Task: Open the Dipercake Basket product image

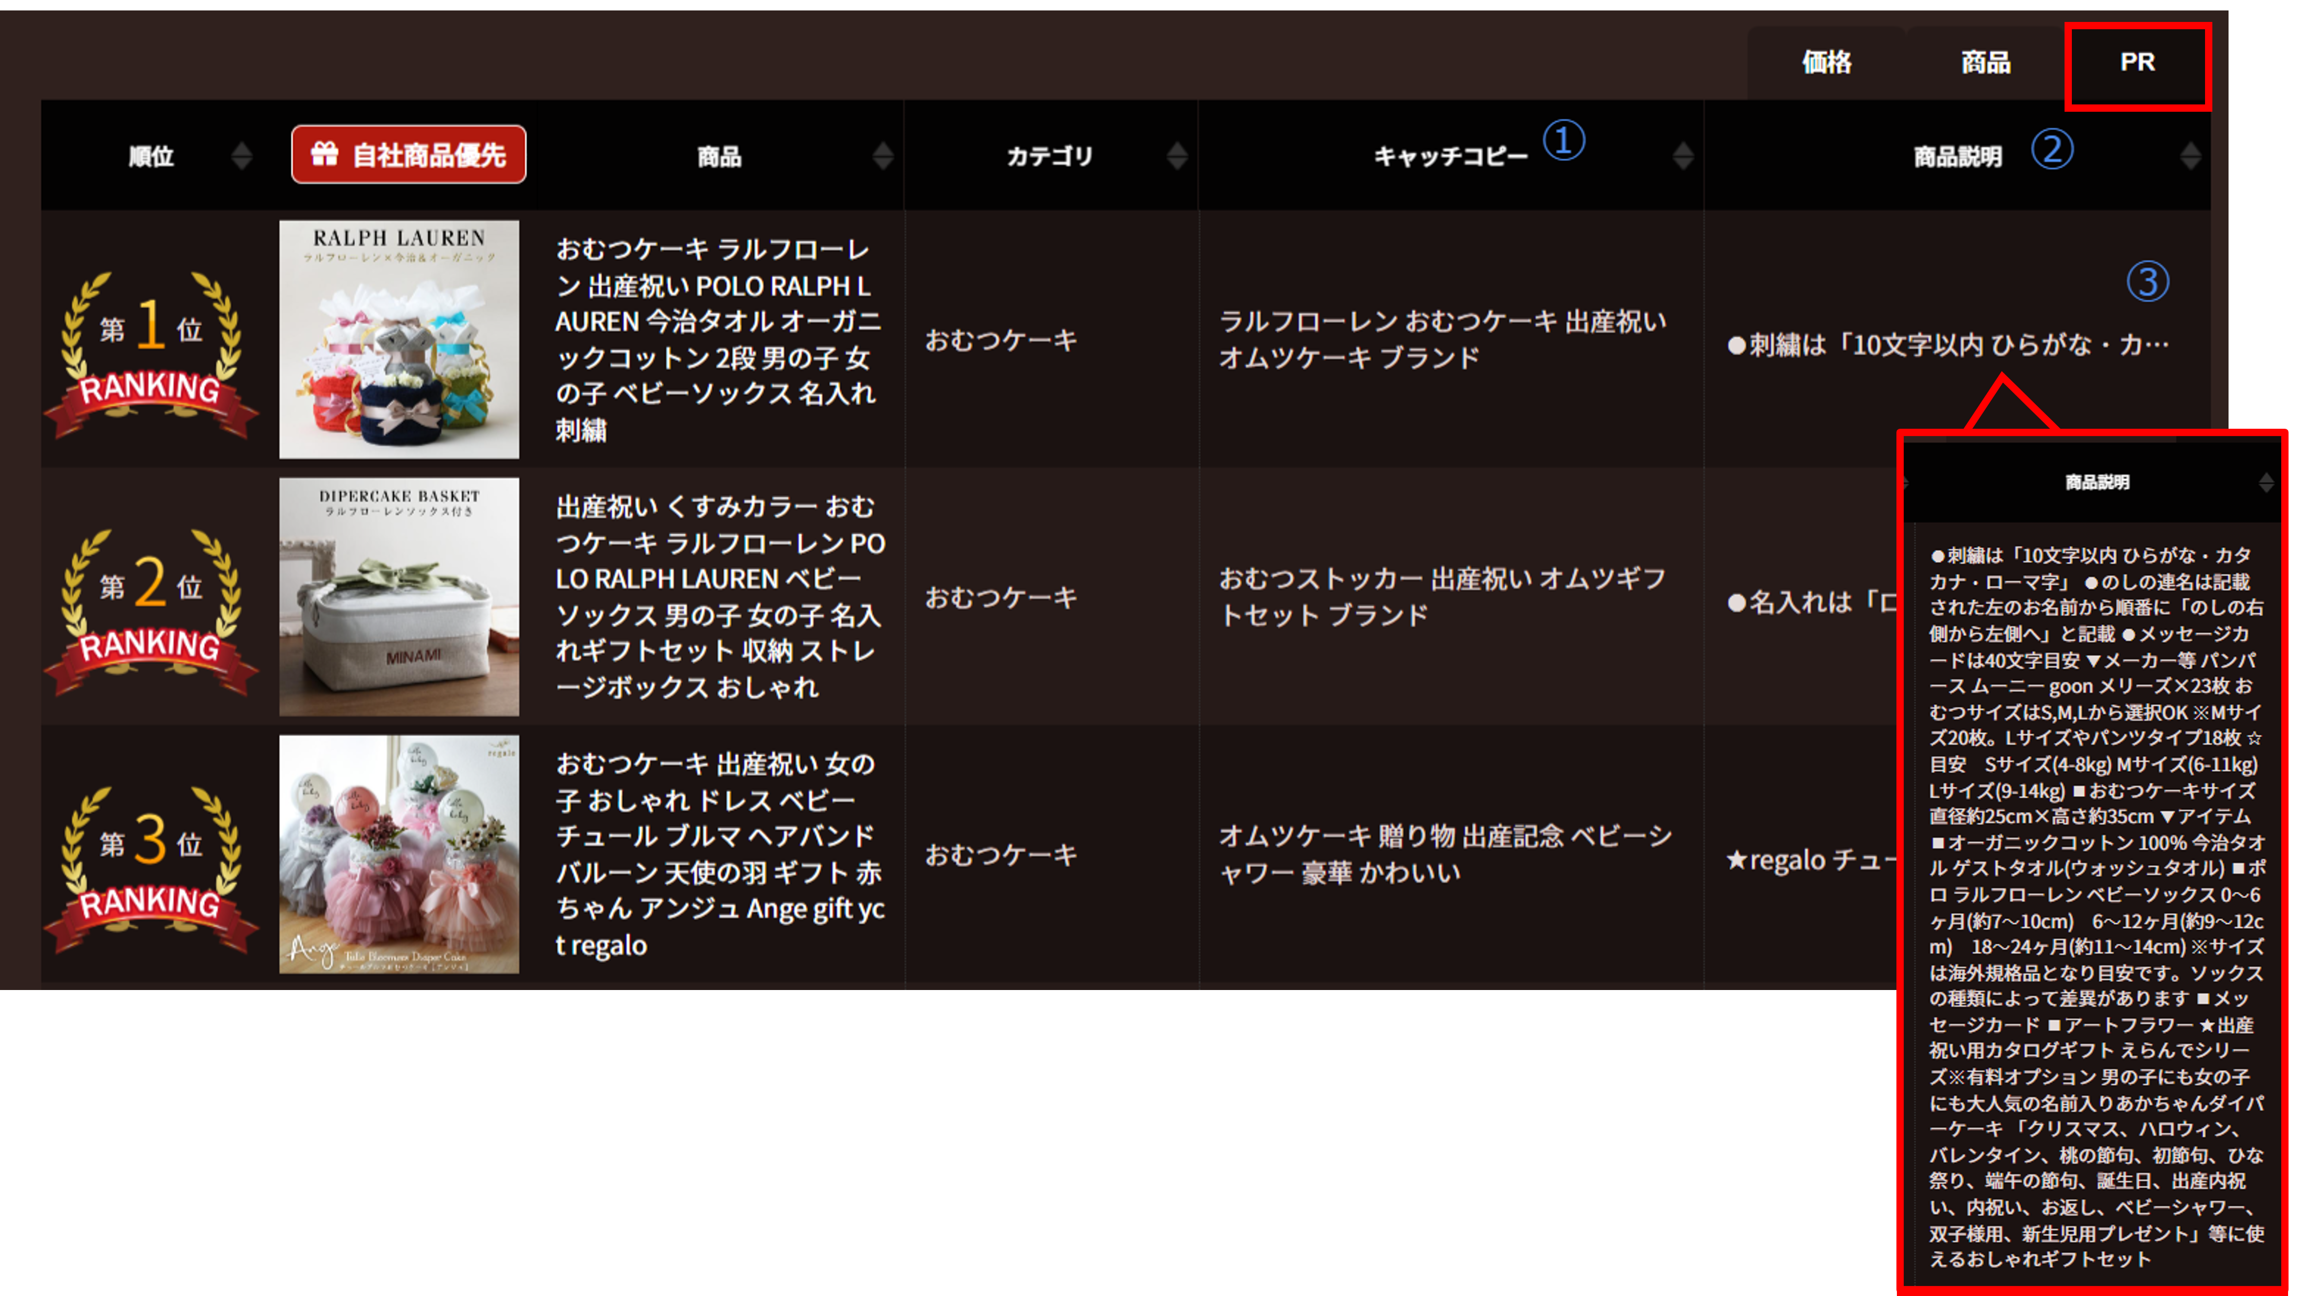Action: pyautogui.click(x=399, y=597)
